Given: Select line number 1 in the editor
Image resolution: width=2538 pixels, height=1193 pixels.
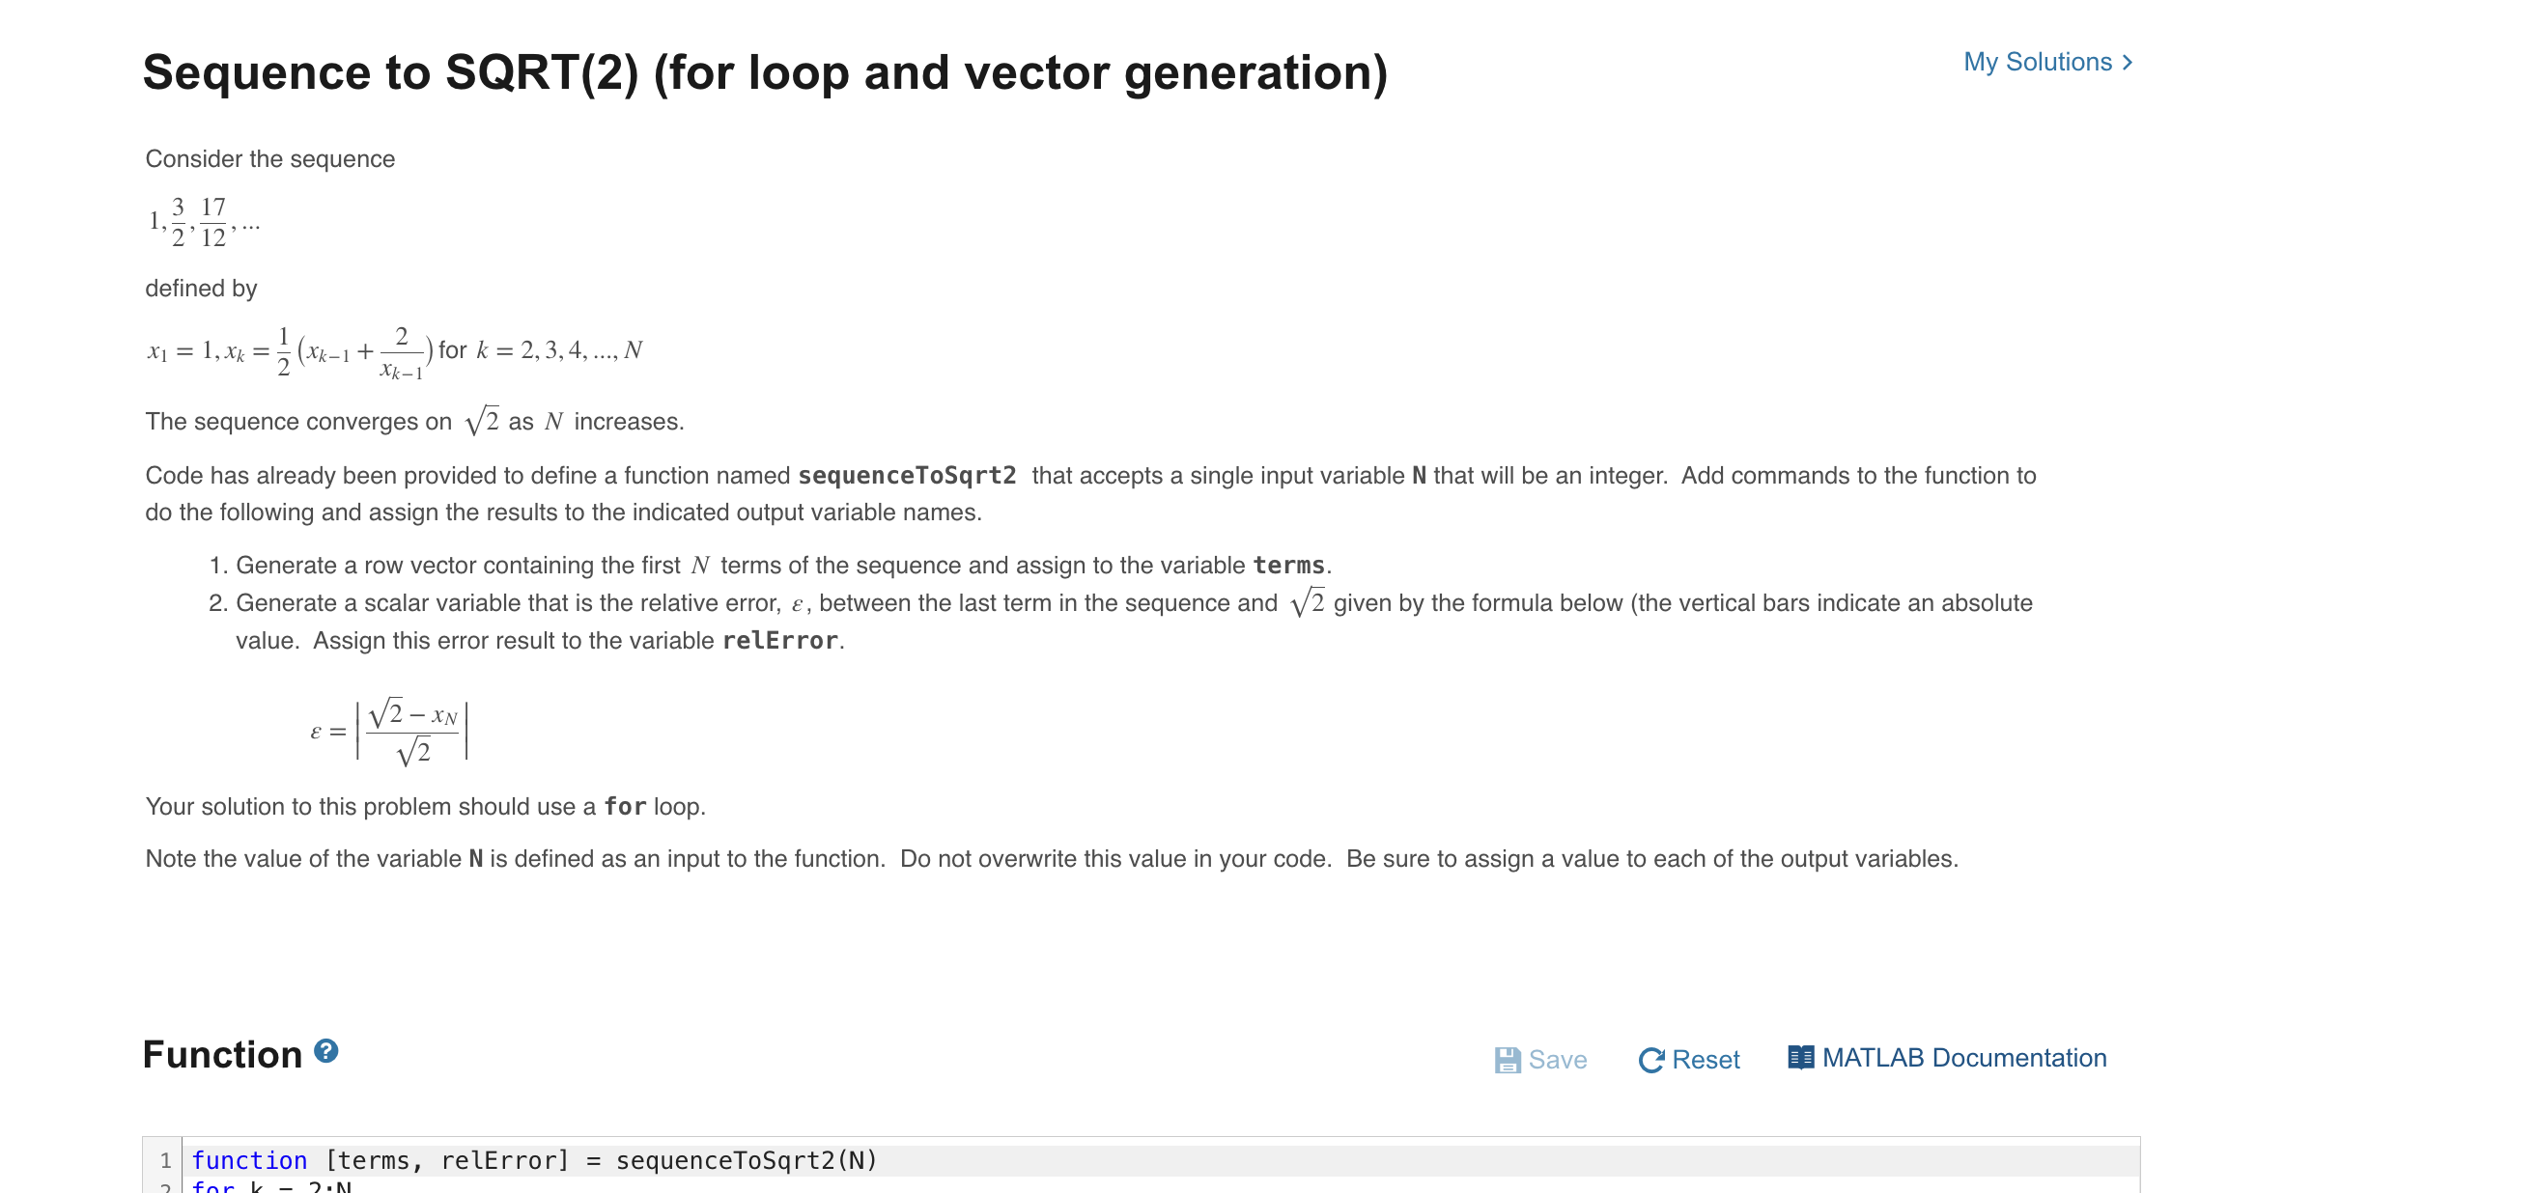Looking at the screenshot, I should click(165, 1161).
